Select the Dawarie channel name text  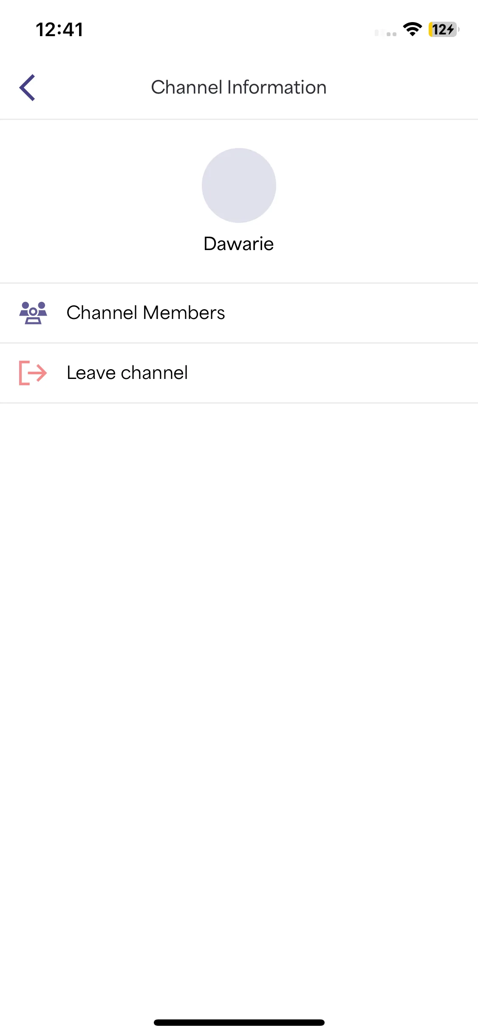[x=239, y=244]
